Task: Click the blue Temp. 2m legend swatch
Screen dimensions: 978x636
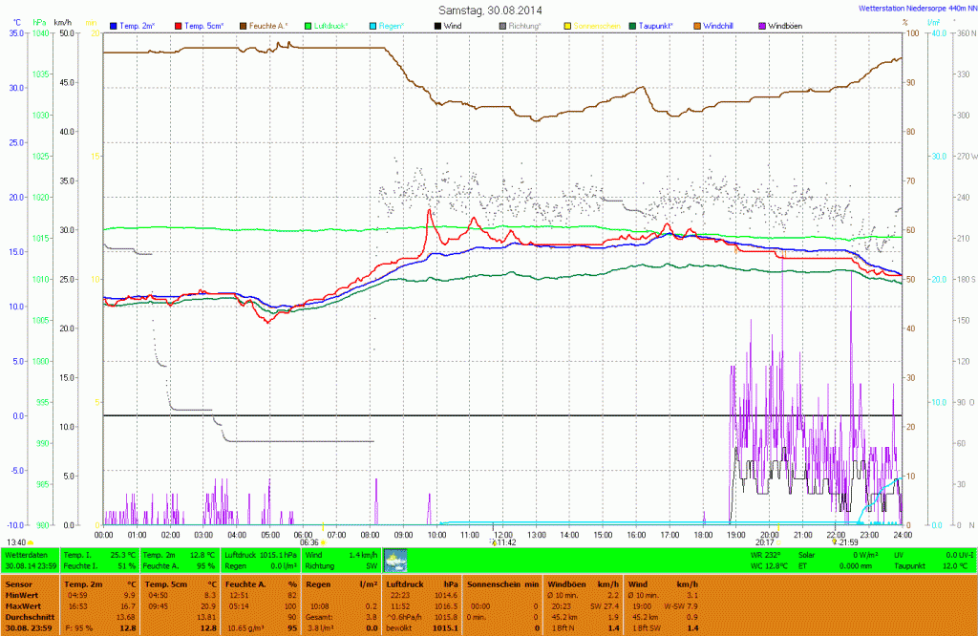Action: point(115,25)
